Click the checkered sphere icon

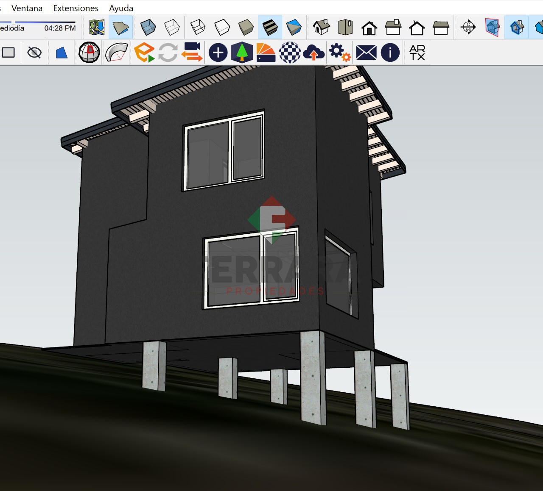290,53
